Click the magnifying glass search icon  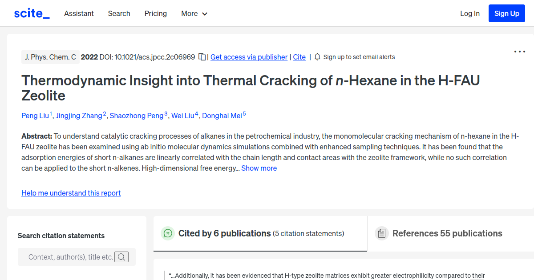click(121, 257)
